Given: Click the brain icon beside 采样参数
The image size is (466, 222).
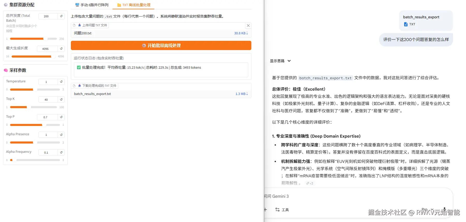Looking at the screenshot, I should [6, 70].
